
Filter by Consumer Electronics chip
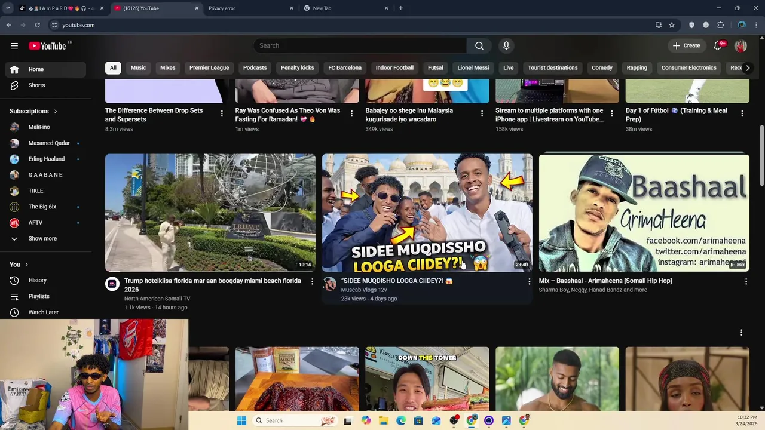(x=688, y=67)
